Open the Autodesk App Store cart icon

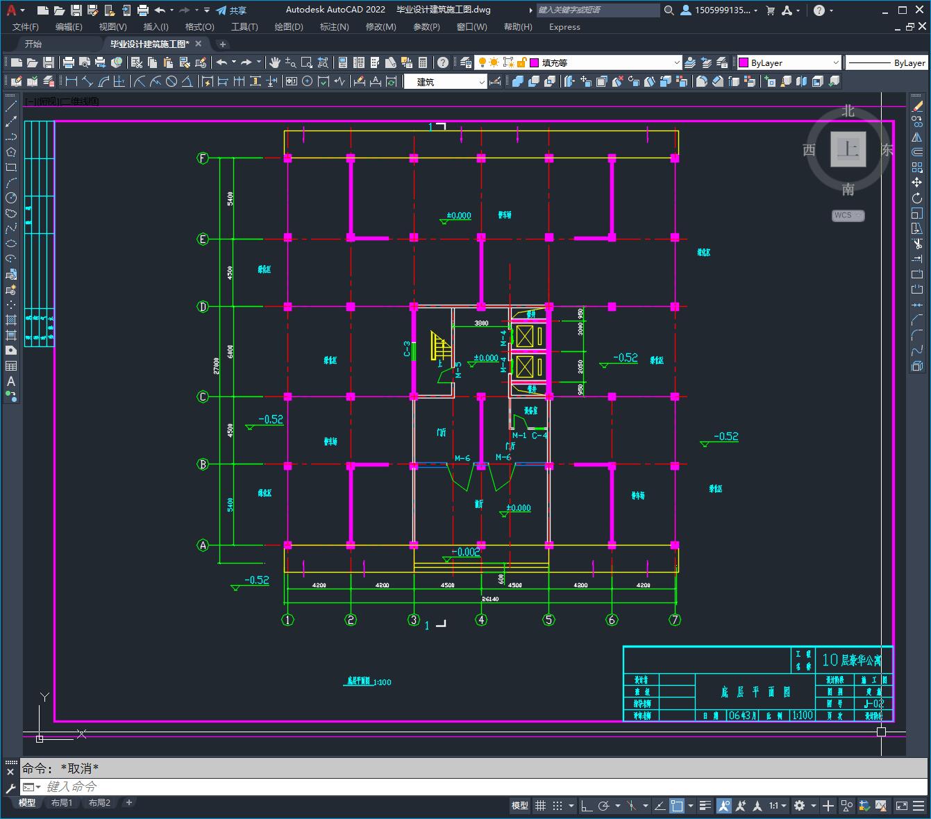coord(770,10)
